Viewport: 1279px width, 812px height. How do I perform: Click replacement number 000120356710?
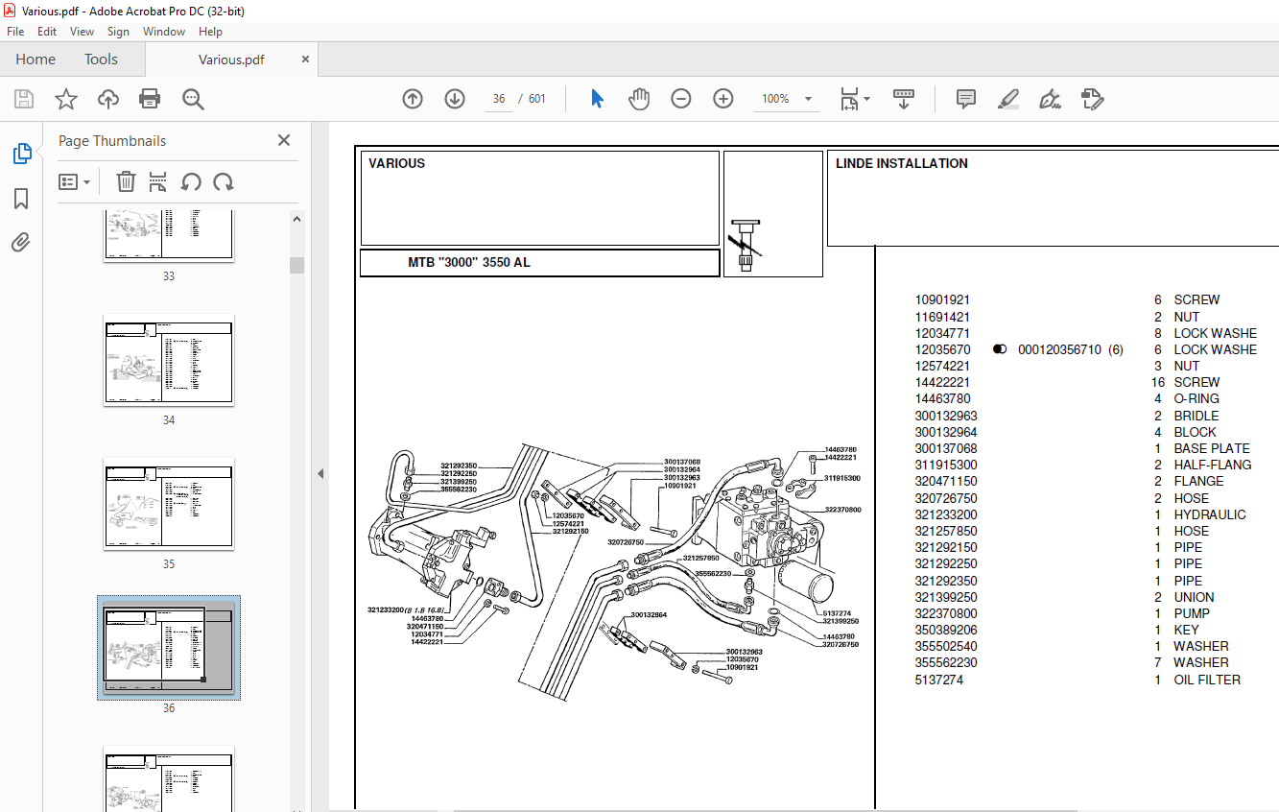(x=1059, y=349)
